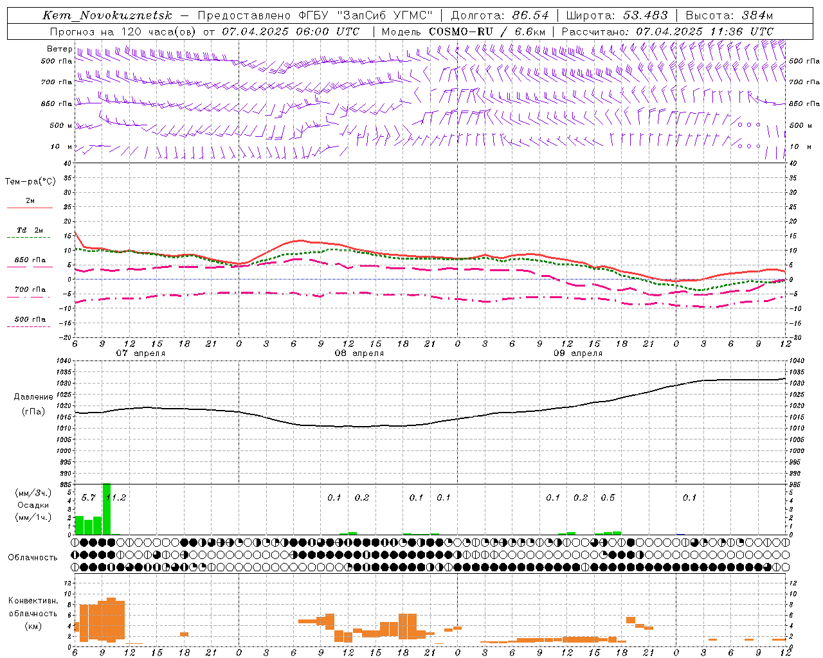Click the Td 2м dew point legend entry
The height and width of the screenshot is (658, 823).
click(30, 230)
